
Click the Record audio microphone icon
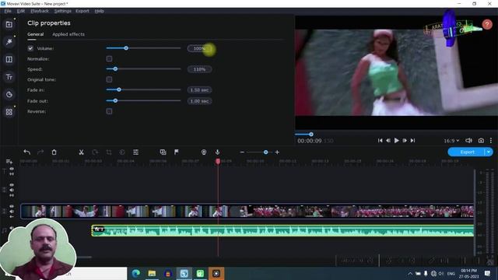[218, 152]
